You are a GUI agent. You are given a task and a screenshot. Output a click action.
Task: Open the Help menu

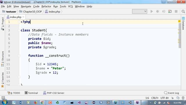89,6
